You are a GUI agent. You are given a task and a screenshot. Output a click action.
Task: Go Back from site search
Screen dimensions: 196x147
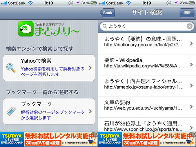tap(107, 13)
